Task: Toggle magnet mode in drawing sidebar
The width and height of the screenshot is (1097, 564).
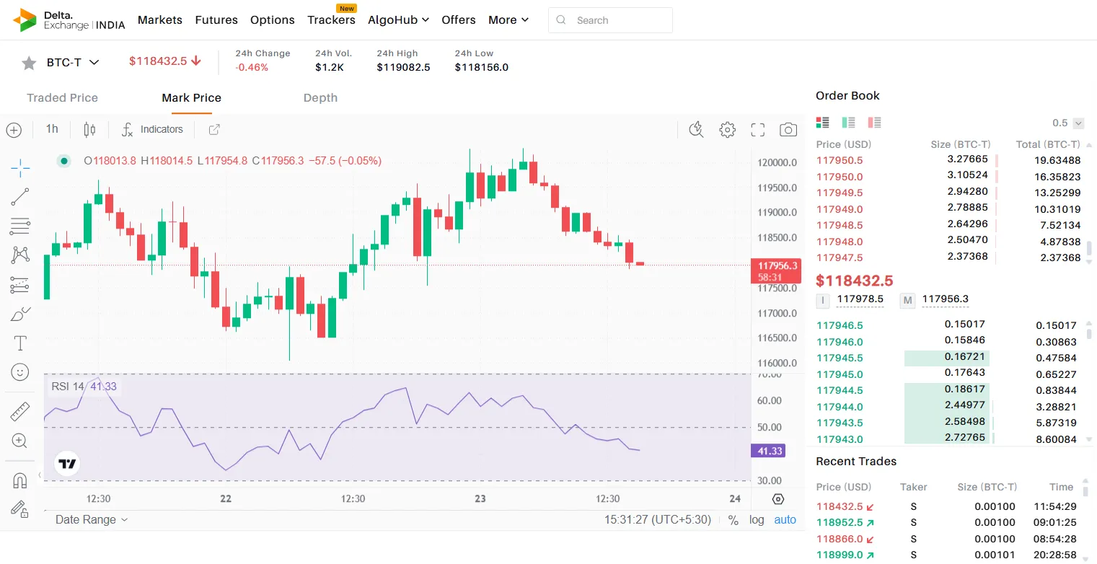Action: point(19,480)
